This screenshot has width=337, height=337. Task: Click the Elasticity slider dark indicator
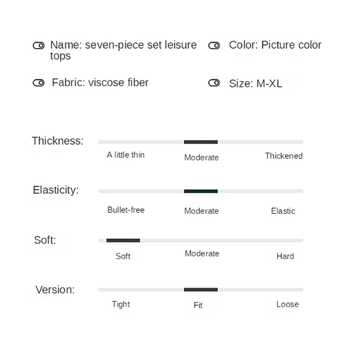click(201, 191)
